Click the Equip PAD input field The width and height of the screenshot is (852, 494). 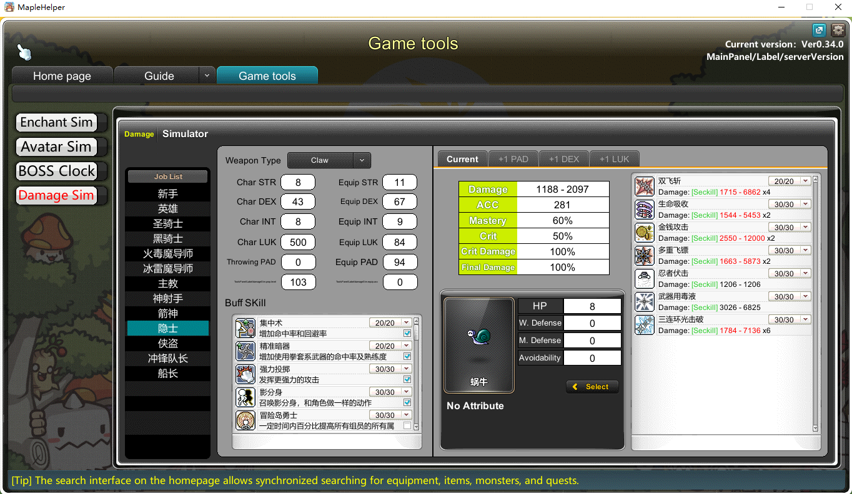click(x=400, y=262)
